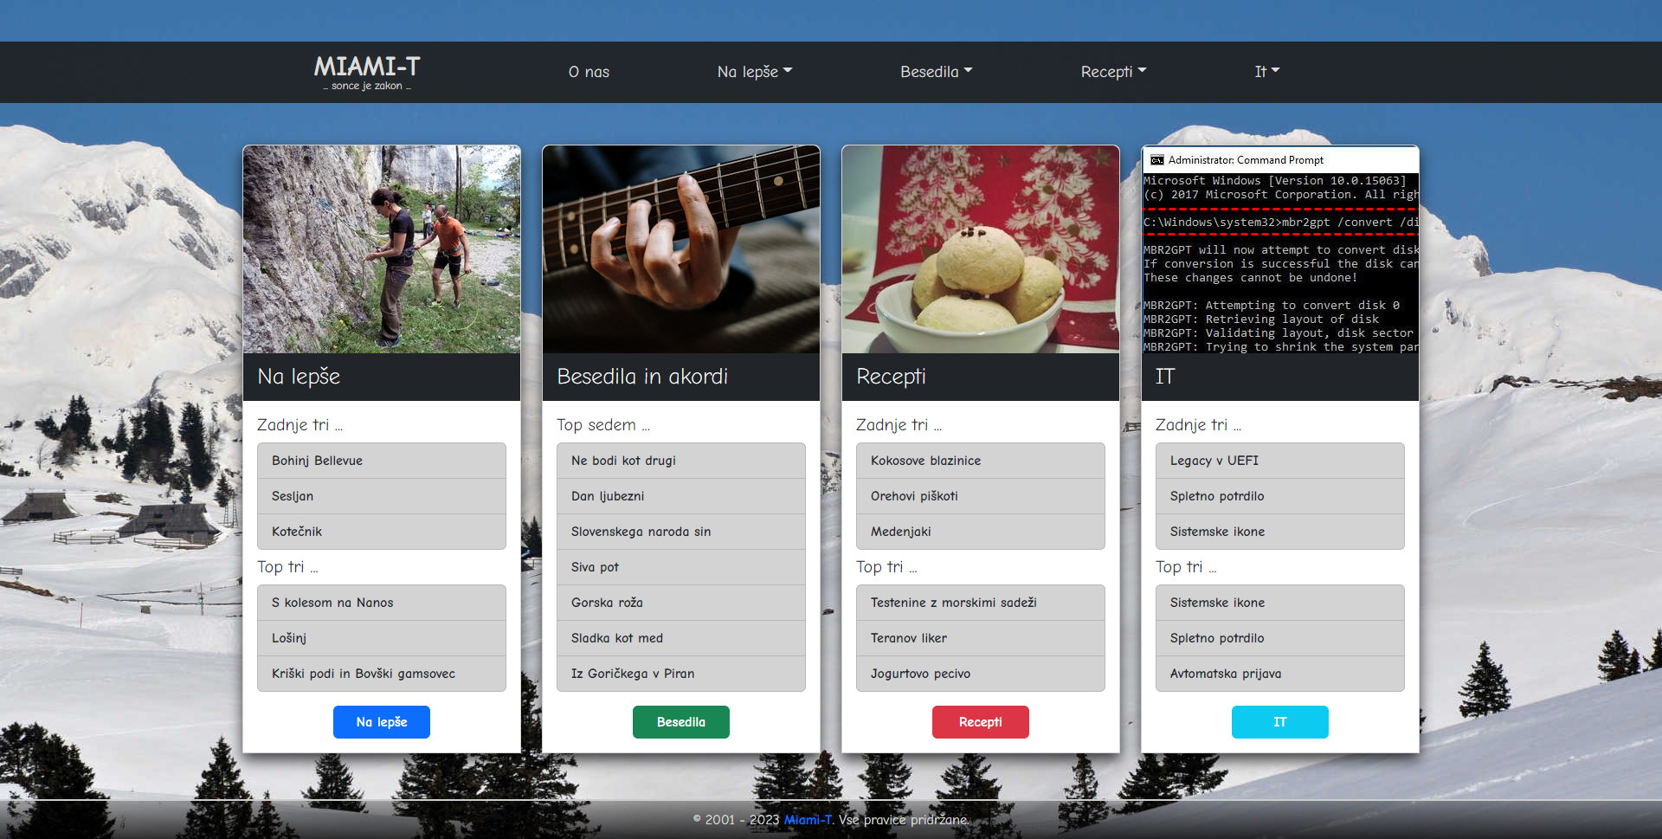Open the O nas page
The width and height of the screenshot is (1662, 839).
tap(589, 72)
